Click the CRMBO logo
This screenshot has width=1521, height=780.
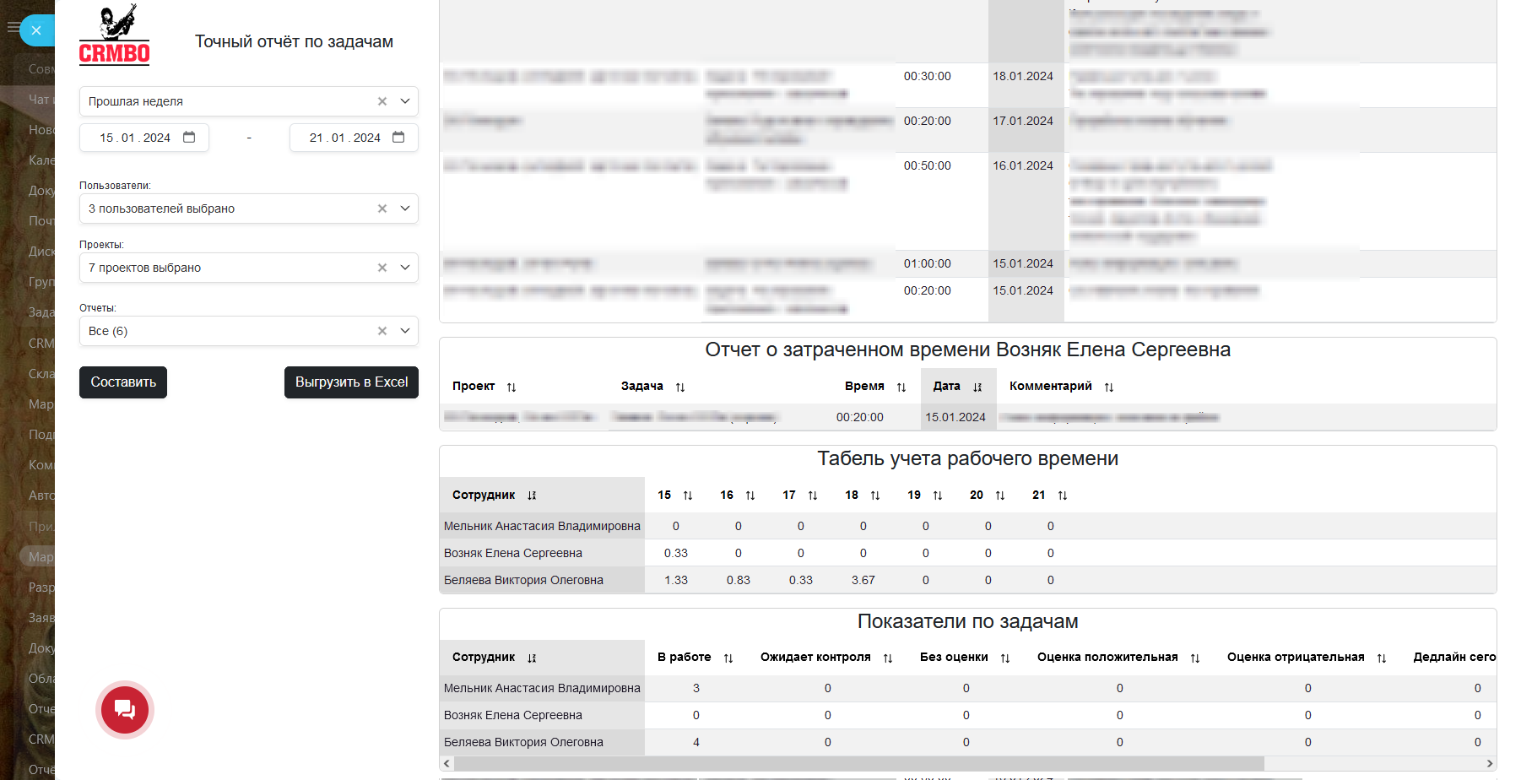114,35
